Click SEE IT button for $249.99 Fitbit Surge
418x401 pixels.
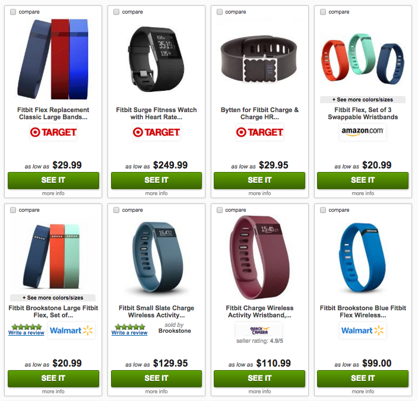[x=157, y=180]
